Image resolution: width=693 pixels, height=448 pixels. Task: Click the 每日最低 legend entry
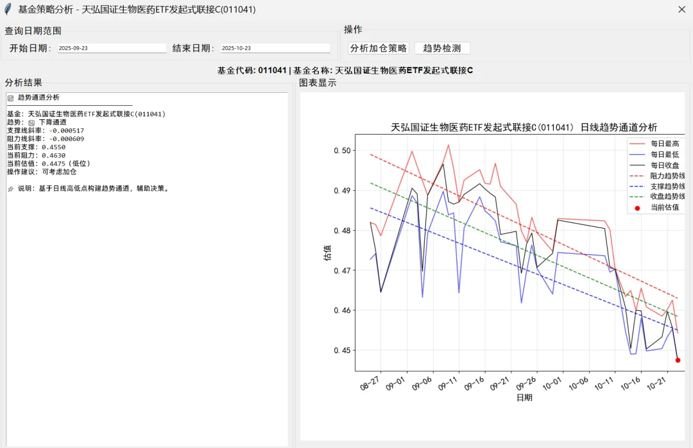click(654, 154)
